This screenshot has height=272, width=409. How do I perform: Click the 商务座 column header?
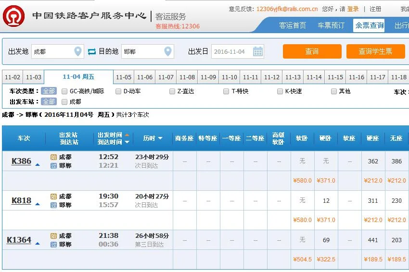coord(184,138)
